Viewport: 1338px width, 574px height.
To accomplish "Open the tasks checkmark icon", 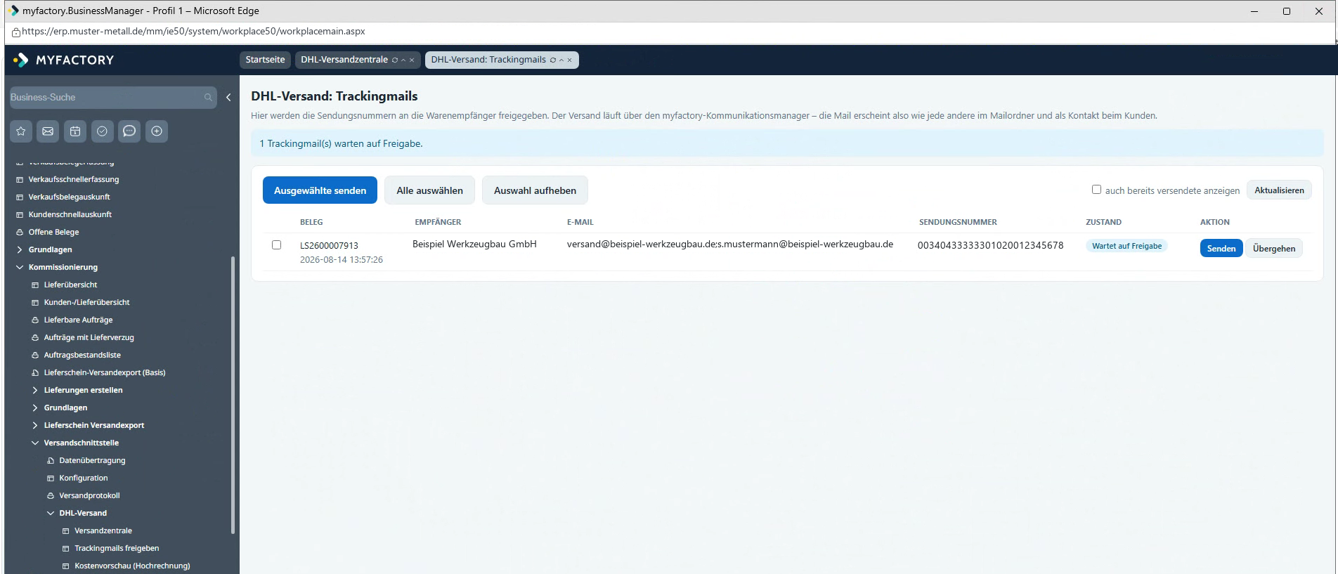I will (102, 131).
